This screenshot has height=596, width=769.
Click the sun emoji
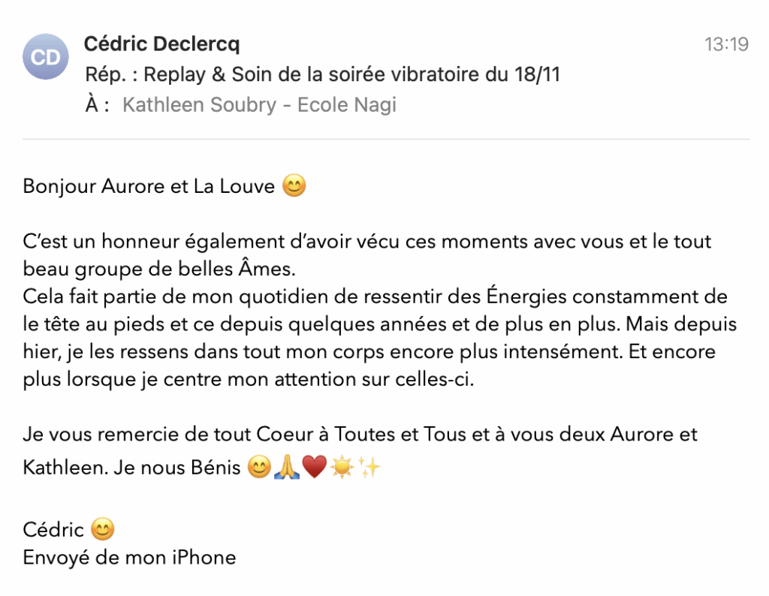pyautogui.click(x=342, y=467)
